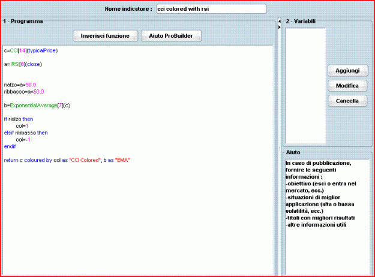375x277 pixels.
Task: Click the line 'if rialzo then'
Action: tap(19, 119)
